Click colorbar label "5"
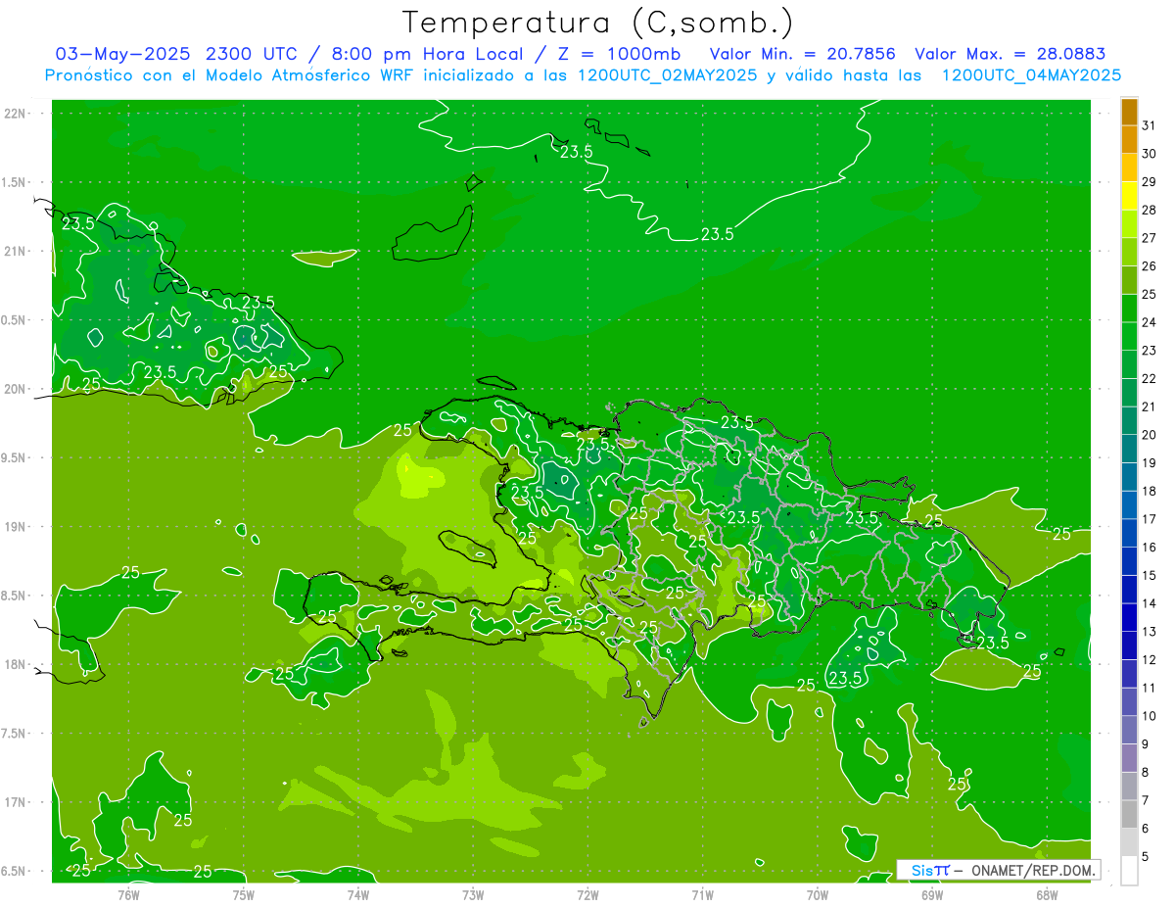1175x908 pixels. point(1146,857)
